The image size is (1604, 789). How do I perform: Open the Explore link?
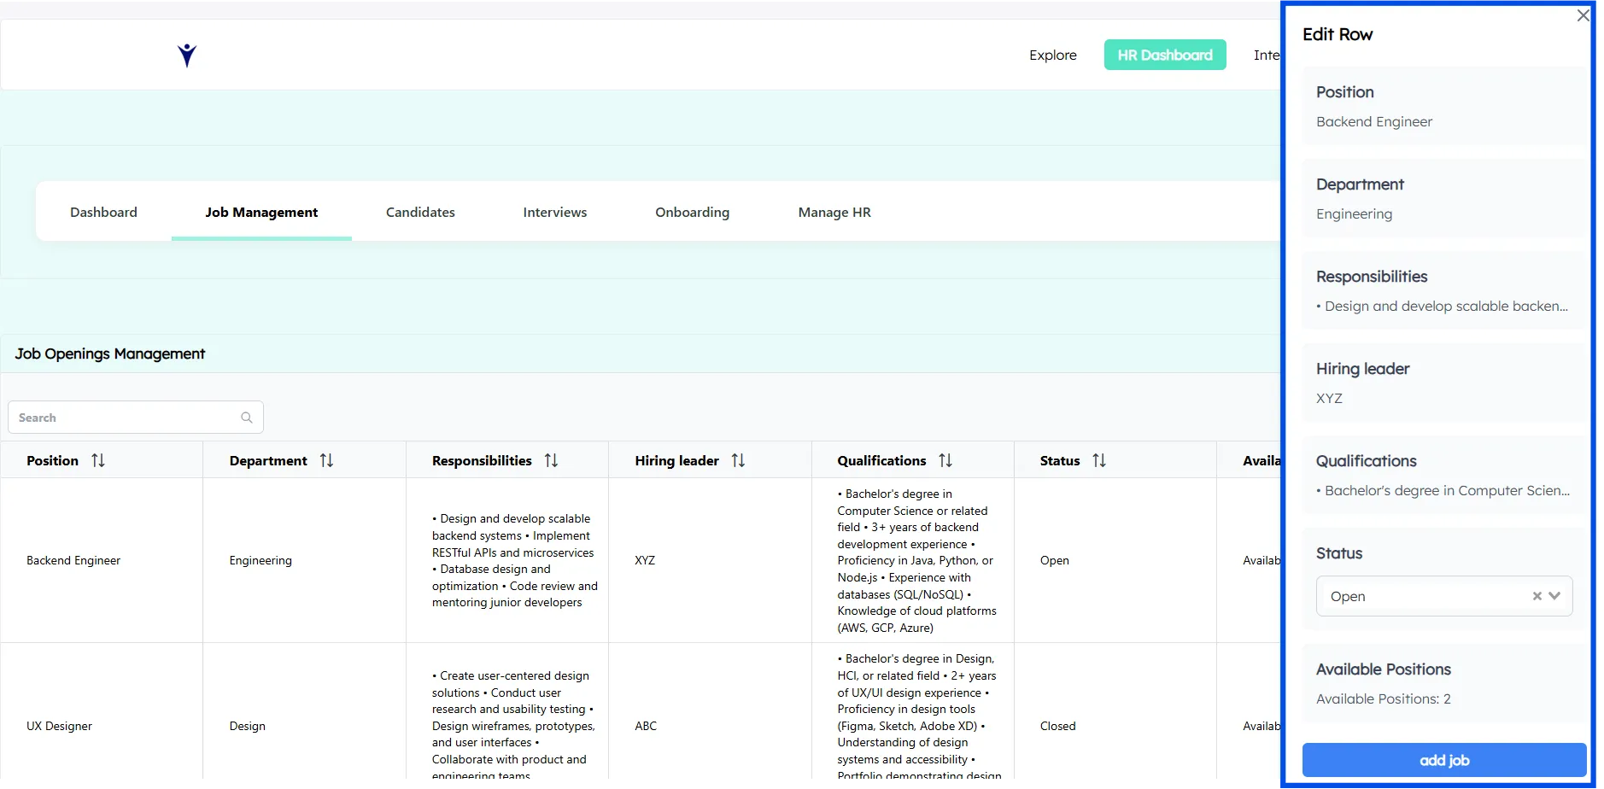point(1052,55)
